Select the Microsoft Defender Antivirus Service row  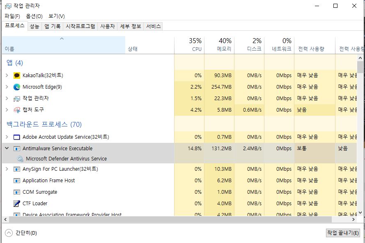179,159
